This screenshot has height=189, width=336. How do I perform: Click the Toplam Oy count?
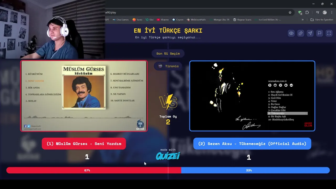tap(168, 122)
